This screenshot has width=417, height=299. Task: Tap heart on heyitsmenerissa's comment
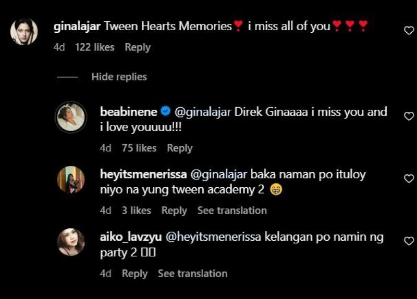tap(409, 178)
